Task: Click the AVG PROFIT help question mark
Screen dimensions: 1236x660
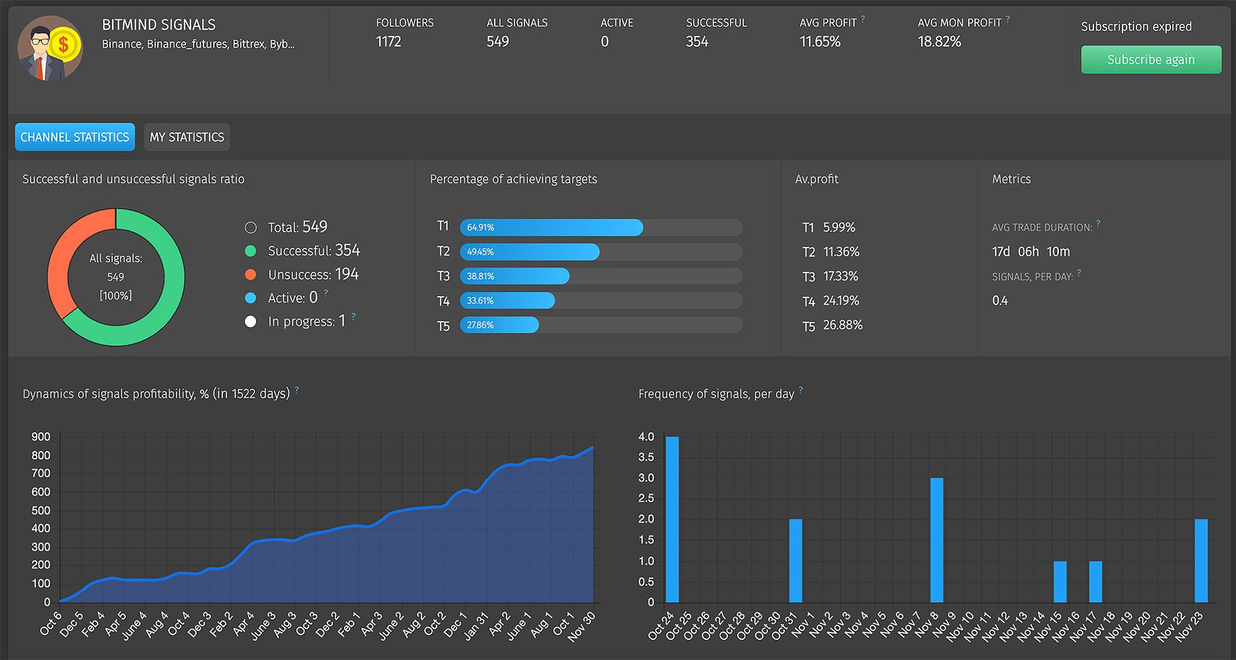Action: click(x=863, y=19)
